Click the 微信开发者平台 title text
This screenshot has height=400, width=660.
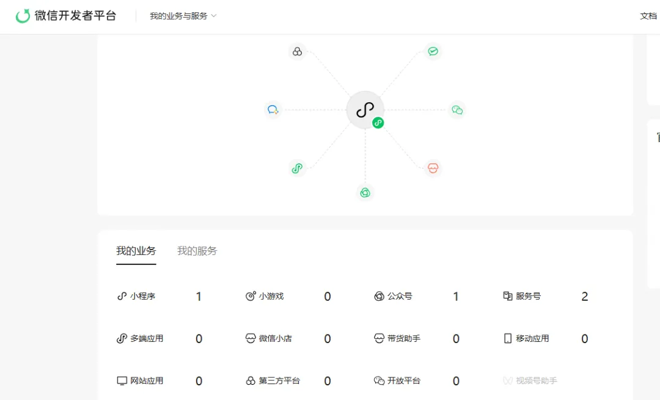click(x=75, y=16)
